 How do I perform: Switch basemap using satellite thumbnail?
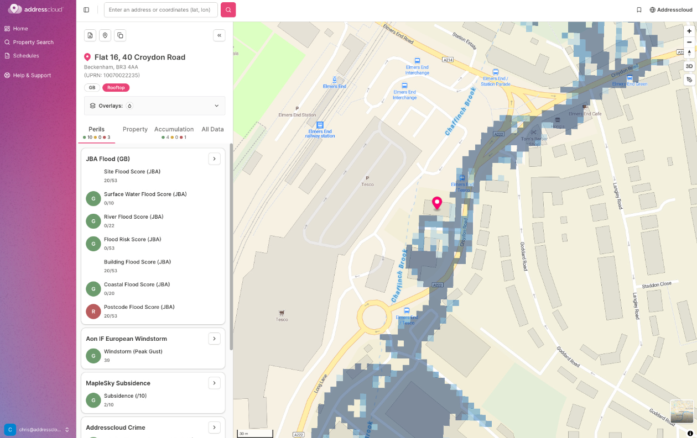682,411
